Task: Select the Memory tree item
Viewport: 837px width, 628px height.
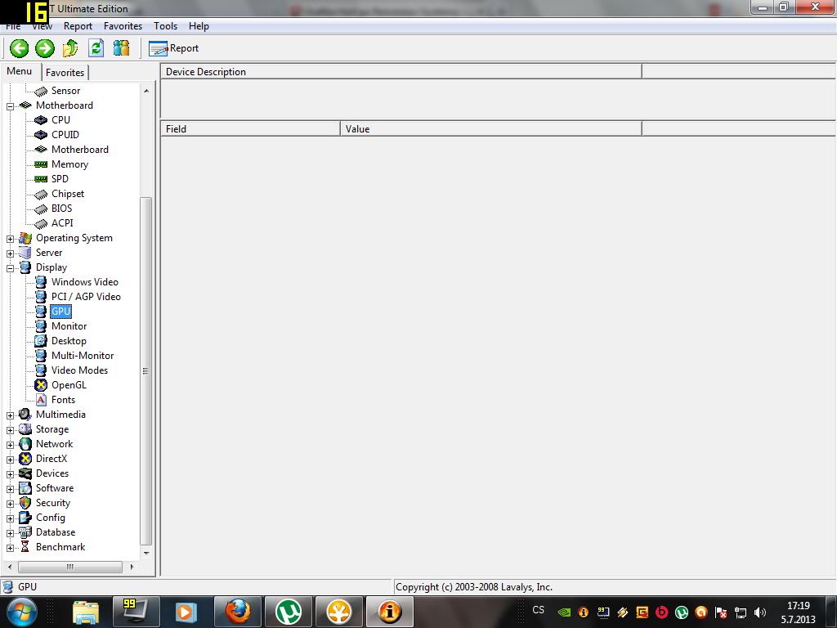Action: [x=70, y=164]
